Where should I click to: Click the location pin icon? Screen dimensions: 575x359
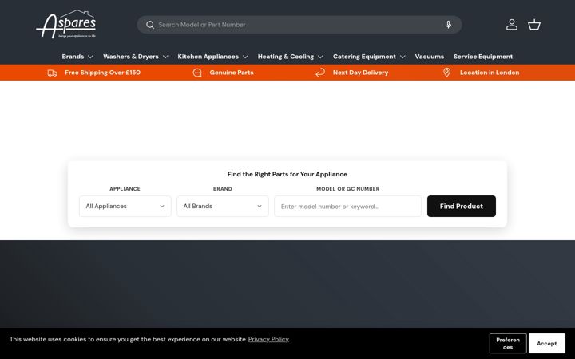(x=446, y=73)
